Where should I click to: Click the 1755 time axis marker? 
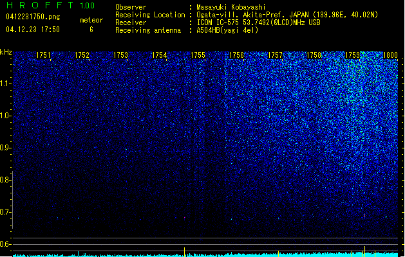pyautogui.click(x=198, y=55)
